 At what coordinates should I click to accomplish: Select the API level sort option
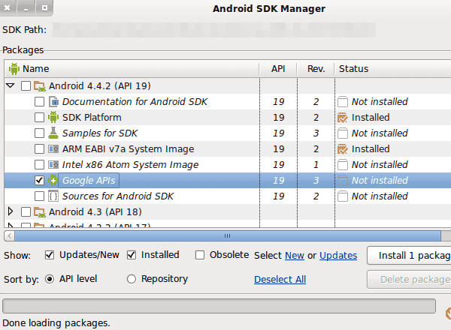50,279
